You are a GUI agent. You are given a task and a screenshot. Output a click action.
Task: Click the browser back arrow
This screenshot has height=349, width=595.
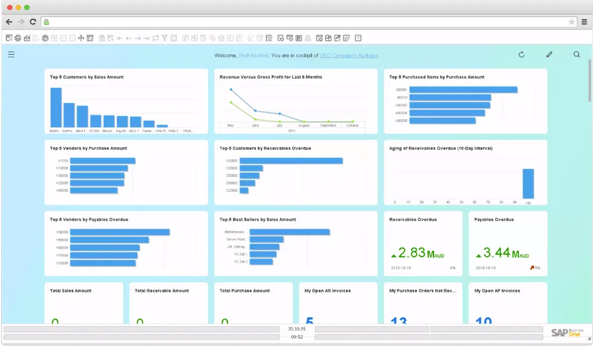[x=9, y=21]
